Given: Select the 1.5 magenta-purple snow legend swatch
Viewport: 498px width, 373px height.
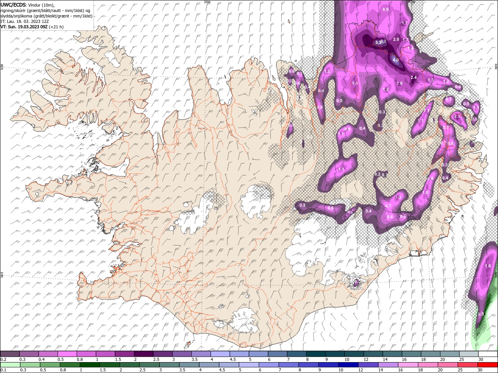Looking at the screenshot, I should pyautogui.click(x=124, y=354).
